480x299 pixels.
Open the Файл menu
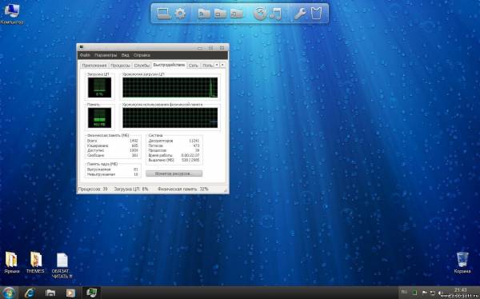(x=85, y=55)
